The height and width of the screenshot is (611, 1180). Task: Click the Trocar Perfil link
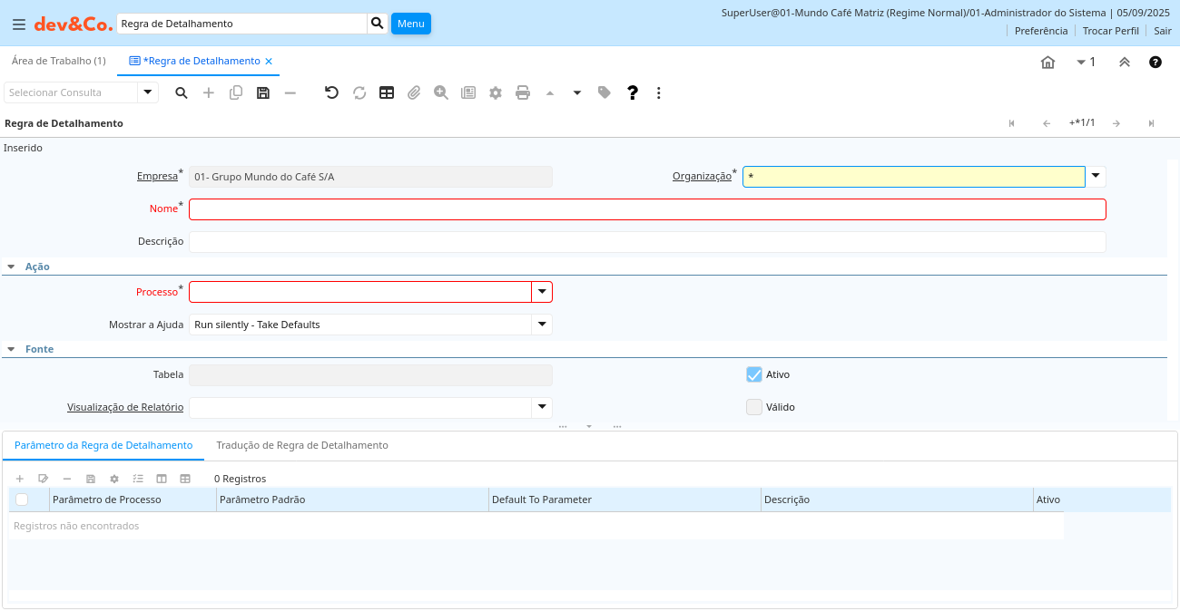1110,31
